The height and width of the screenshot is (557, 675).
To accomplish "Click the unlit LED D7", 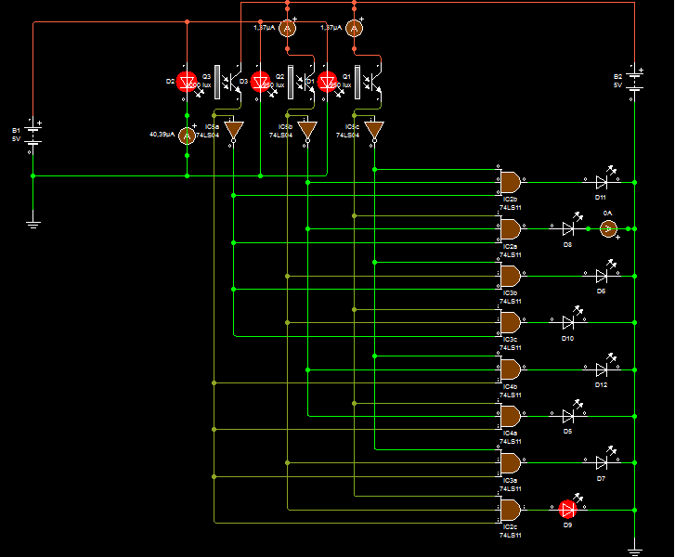I will 602,462.
